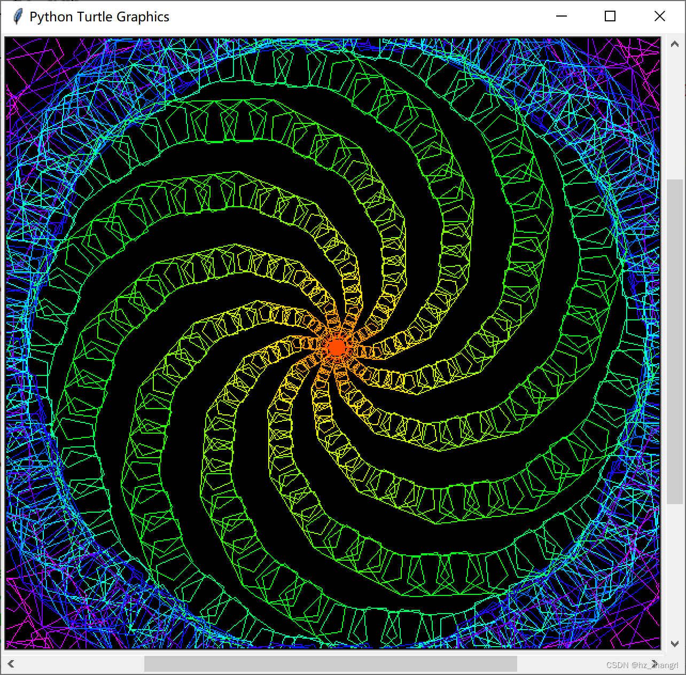Minimize the Python Turtle Graphics window

[561, 17]
